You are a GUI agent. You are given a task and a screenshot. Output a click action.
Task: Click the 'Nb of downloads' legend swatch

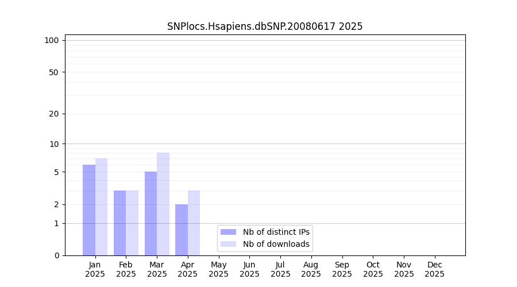(x=228, y=244)
